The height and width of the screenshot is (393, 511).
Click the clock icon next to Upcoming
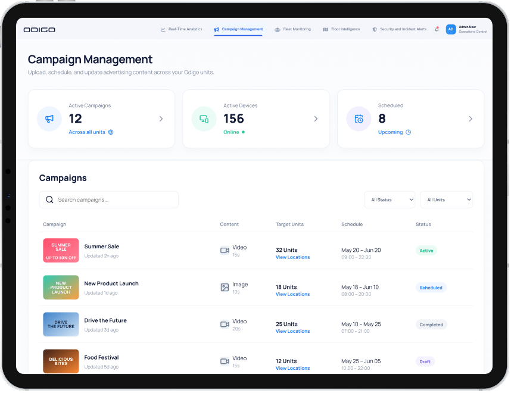click(409, 132)
